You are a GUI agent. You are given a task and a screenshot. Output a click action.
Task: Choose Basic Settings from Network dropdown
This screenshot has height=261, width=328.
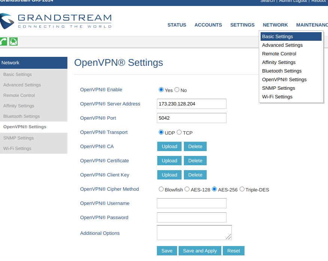277,37
